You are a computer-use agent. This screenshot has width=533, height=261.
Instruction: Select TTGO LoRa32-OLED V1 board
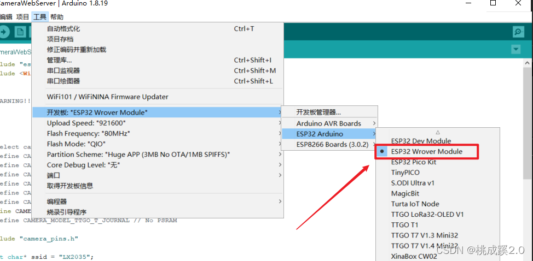[438, 215]
